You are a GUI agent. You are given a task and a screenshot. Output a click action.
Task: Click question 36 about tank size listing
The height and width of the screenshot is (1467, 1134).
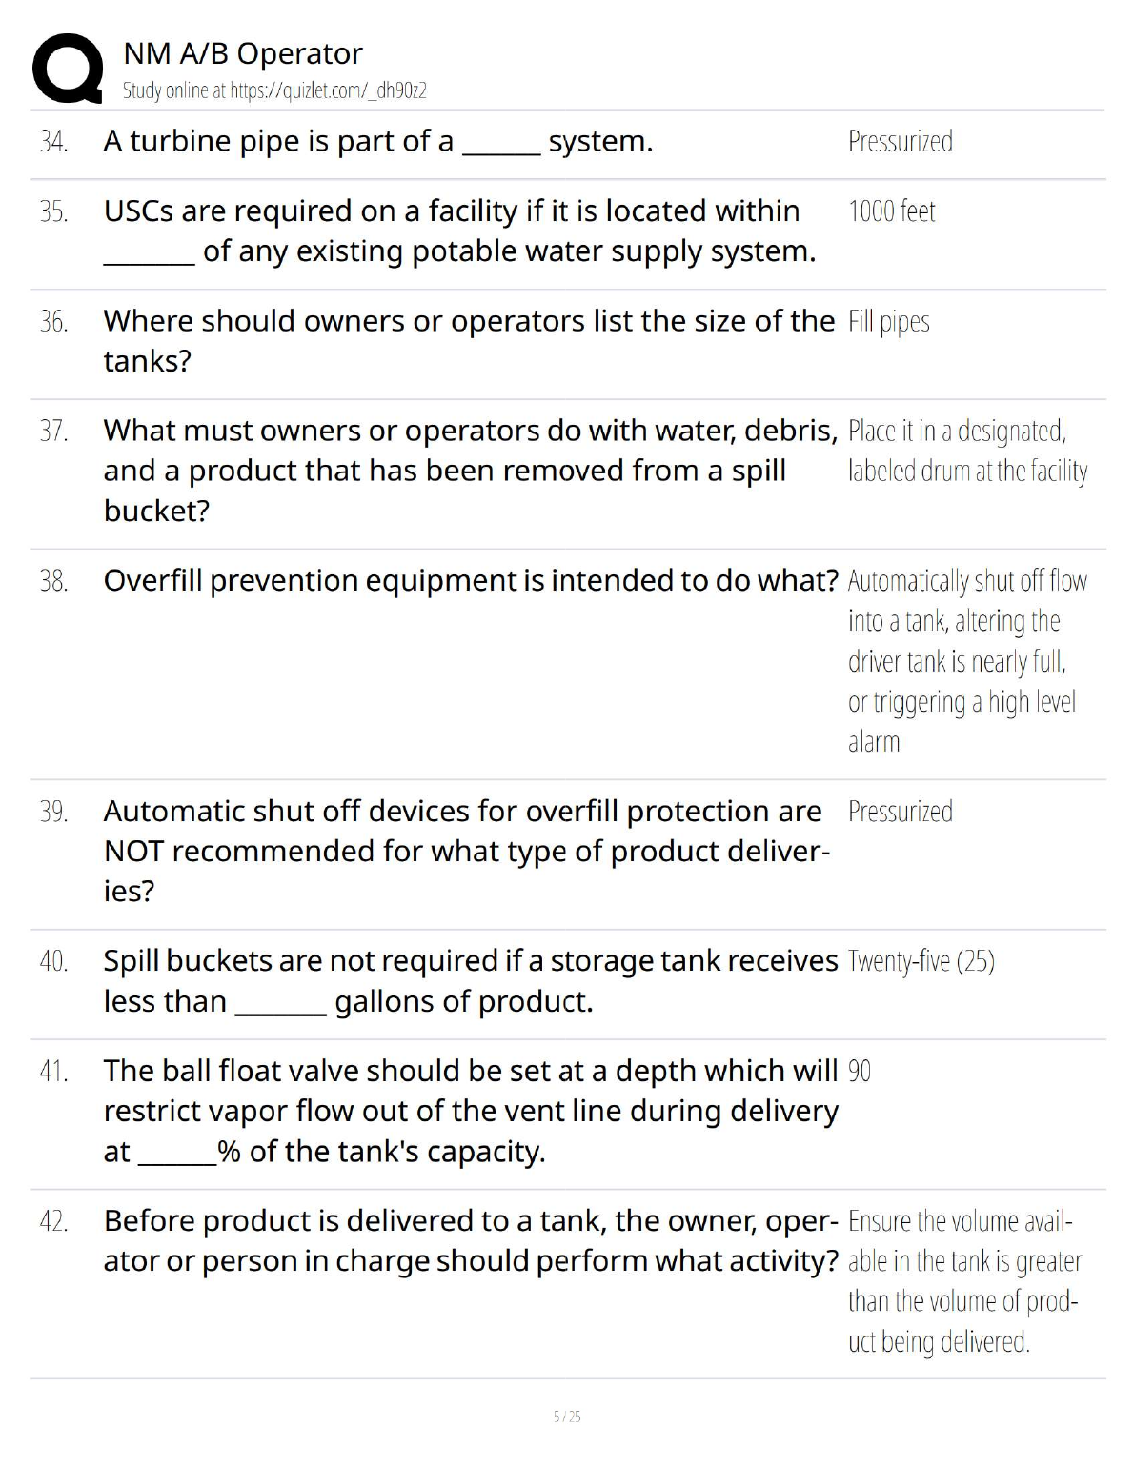tap(468, 340)
